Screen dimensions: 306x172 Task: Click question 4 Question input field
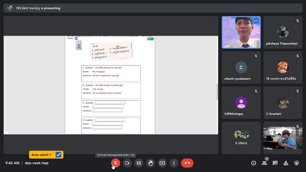click(x=110, y=120)
